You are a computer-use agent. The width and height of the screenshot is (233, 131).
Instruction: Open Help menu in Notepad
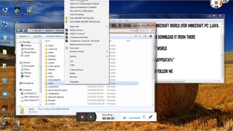126,20
